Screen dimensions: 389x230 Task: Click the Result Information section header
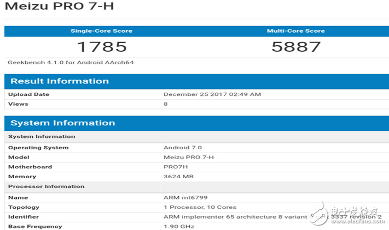pos(60,81)
